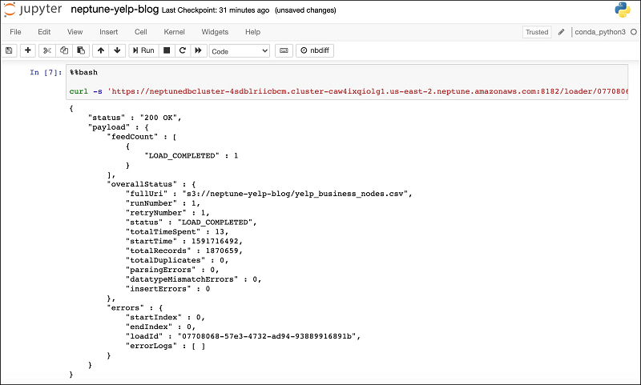The image size is (641, 385).
Task: Click the errorLogs empty array line
Action: click(x=166, y=346)
